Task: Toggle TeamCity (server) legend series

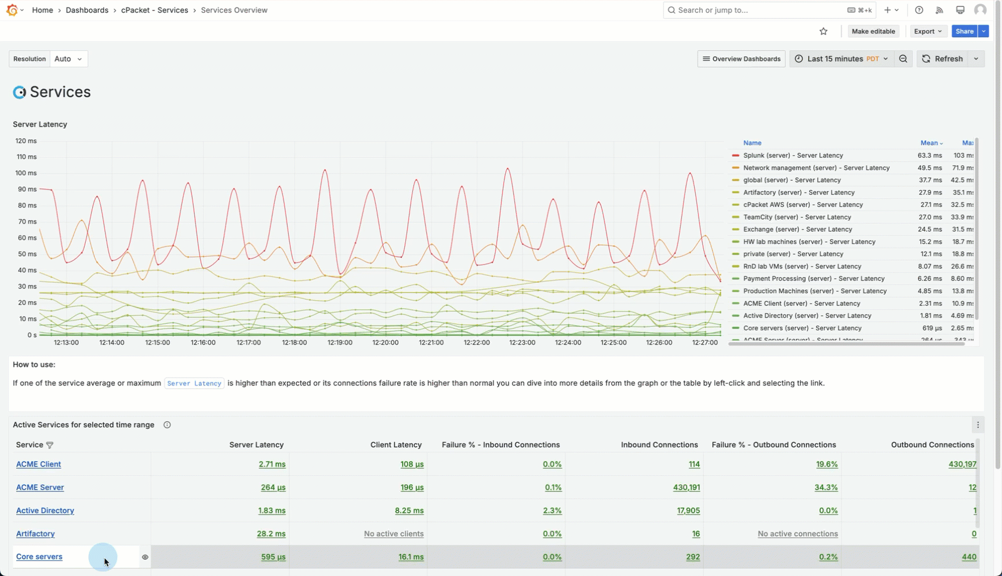Action: 797,217
